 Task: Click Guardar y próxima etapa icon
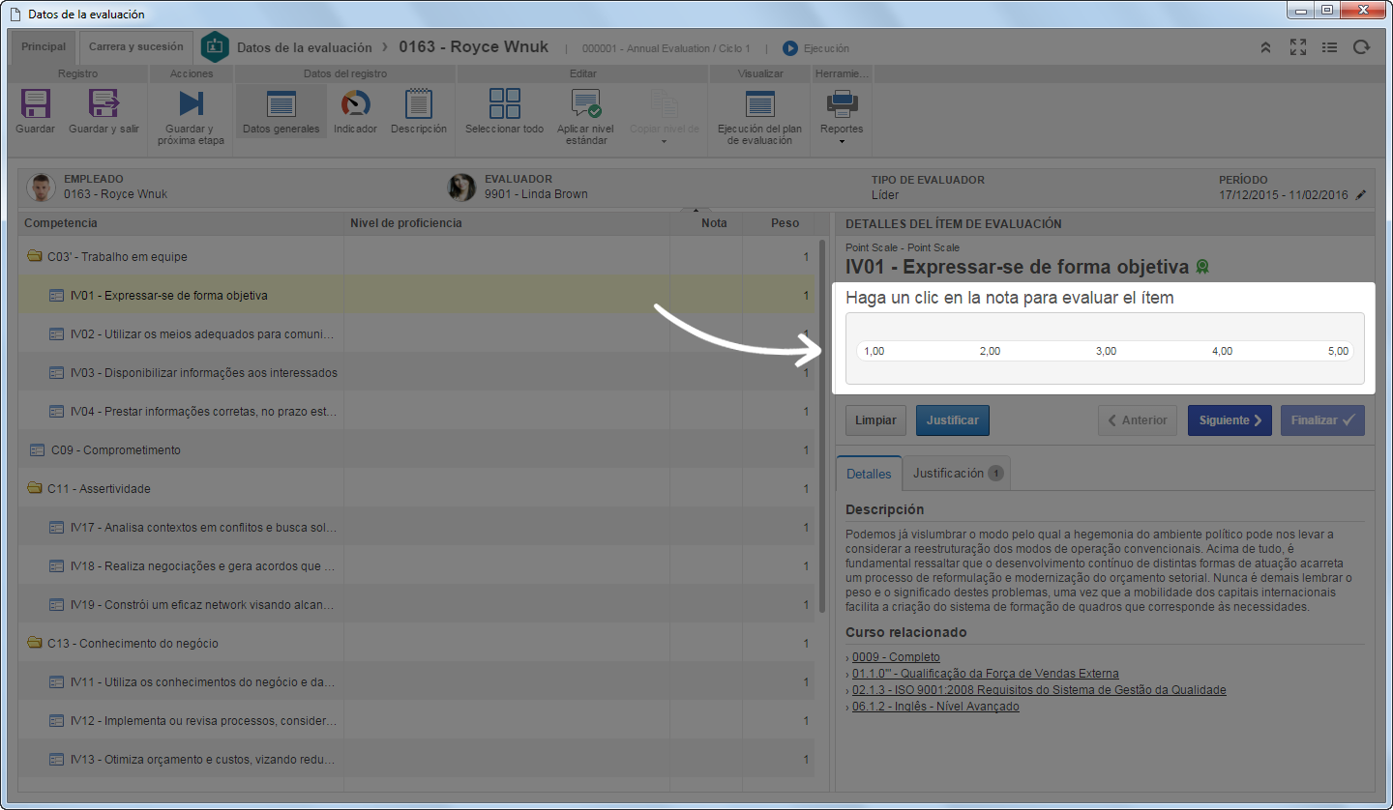point(191,104)
